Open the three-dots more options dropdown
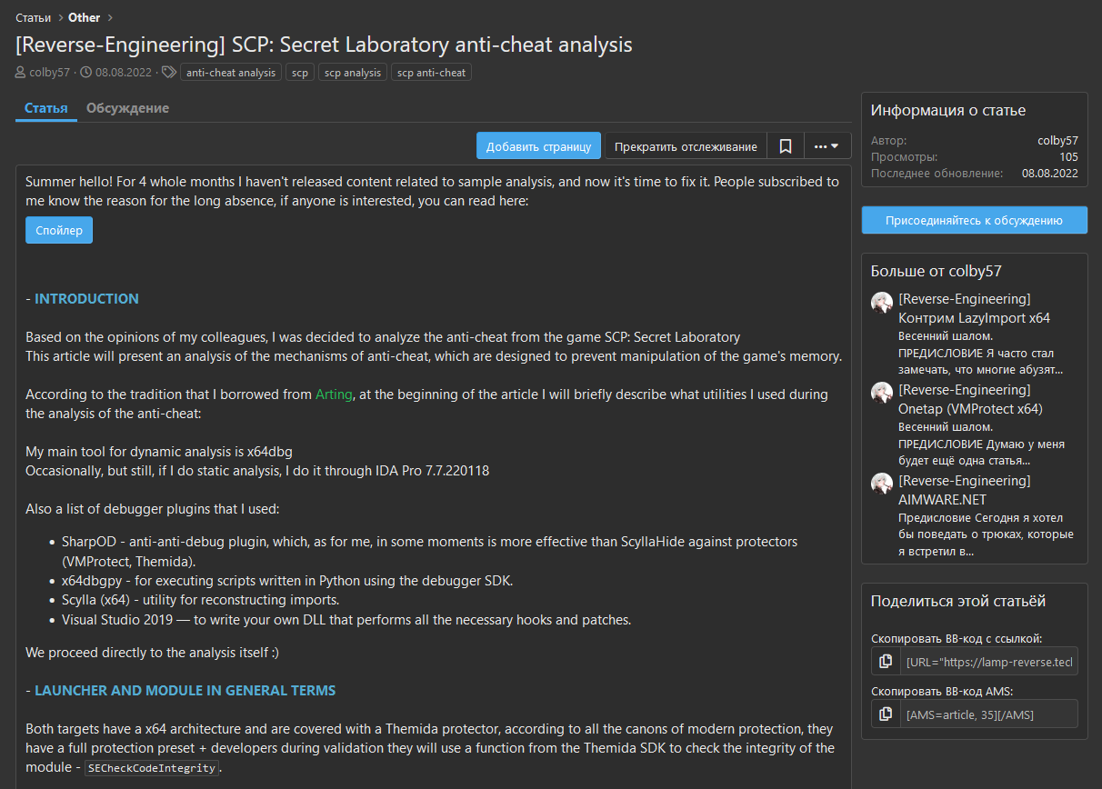 [826, 146]
